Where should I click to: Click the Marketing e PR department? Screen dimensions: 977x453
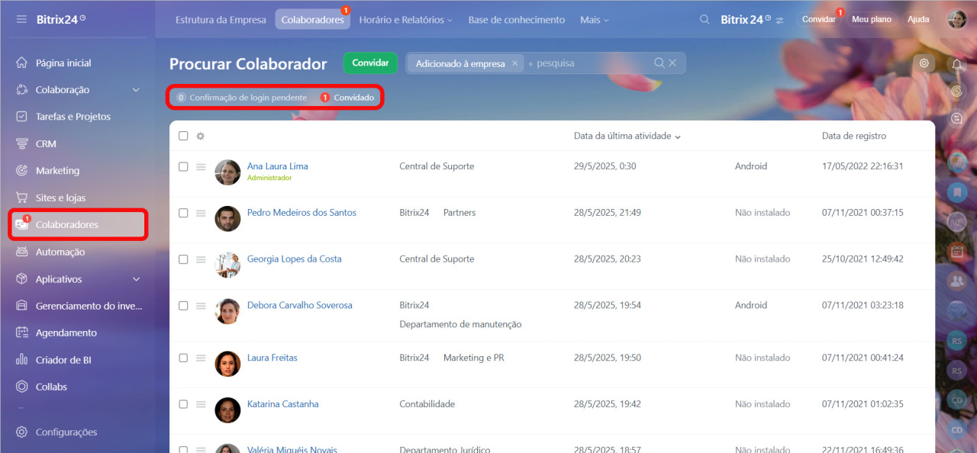474,358
